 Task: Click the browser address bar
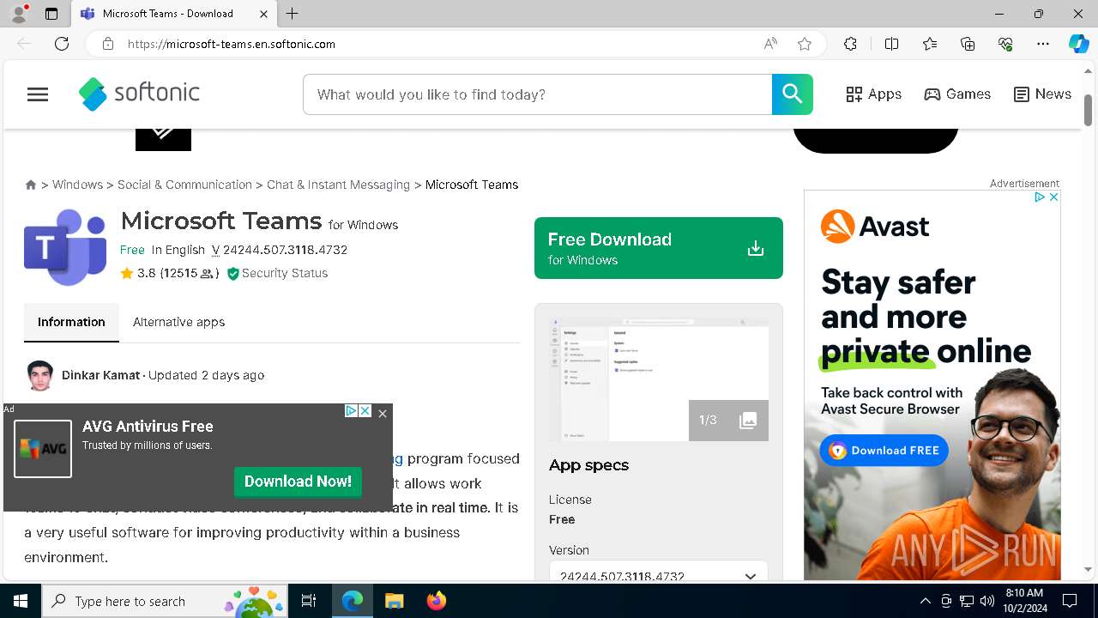(x=437, y=44)
